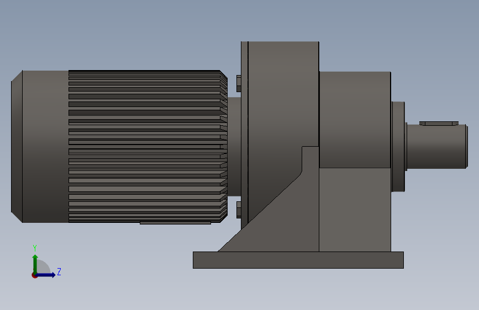
Task: Select the upper flange bolt head
Action: pos(239,84)
